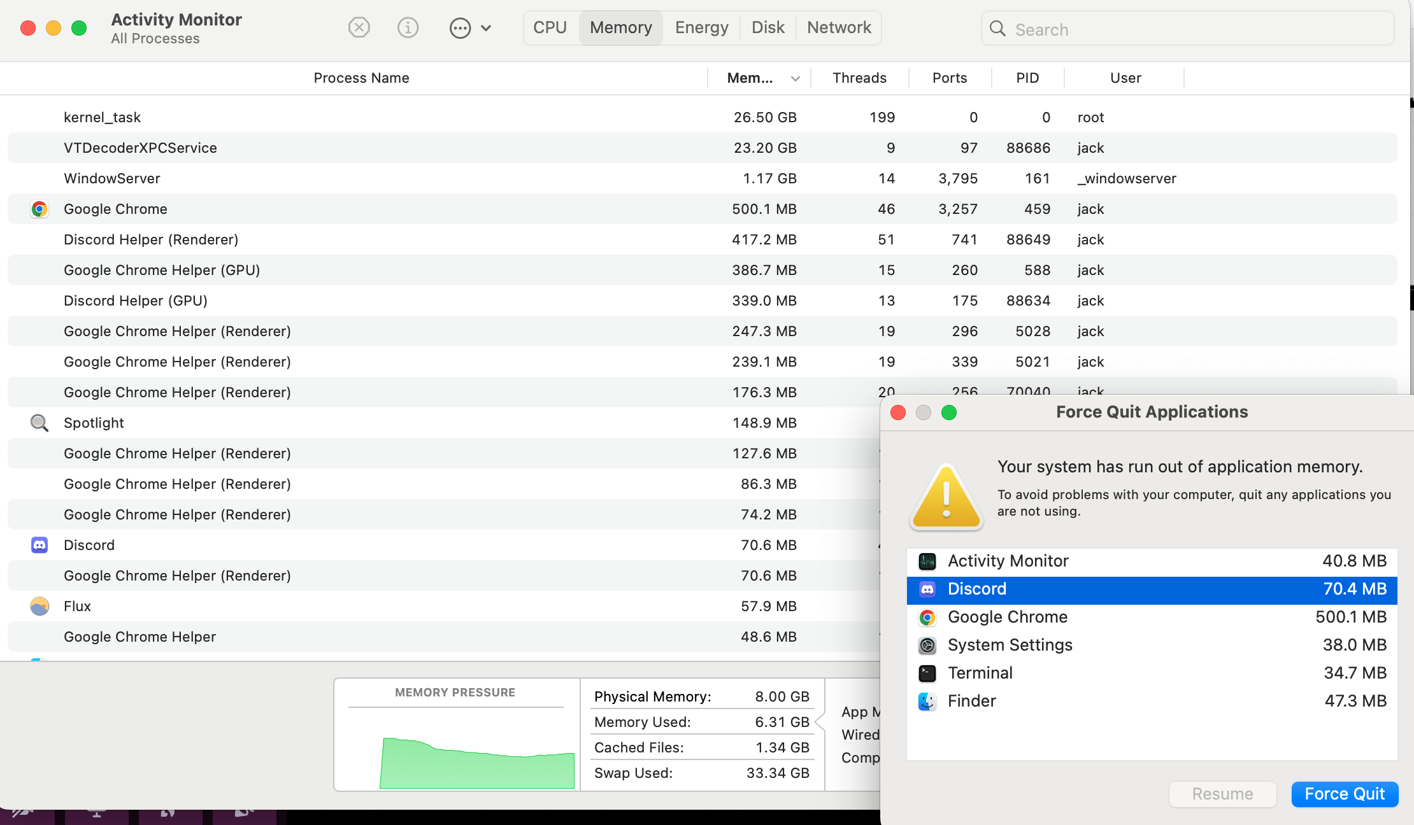The image size is (1414, 825).
Task: Close the Force Quit Applications window
Action: 898,412
